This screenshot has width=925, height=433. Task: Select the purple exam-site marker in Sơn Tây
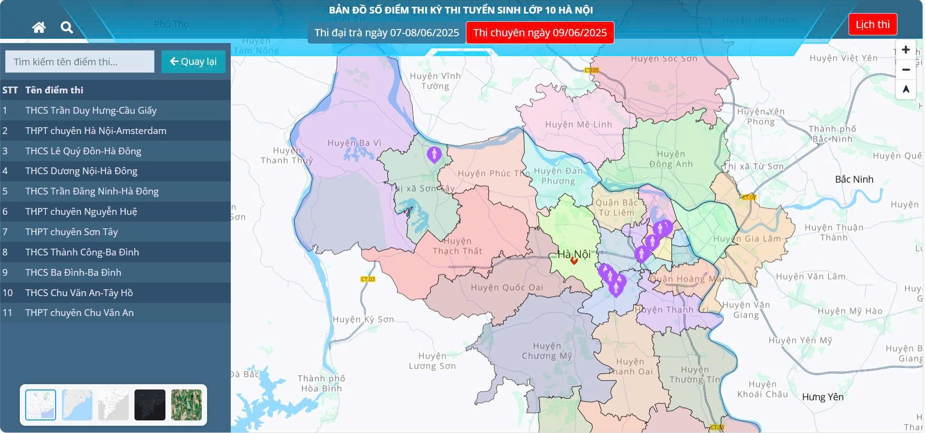(x=434, y=155)
